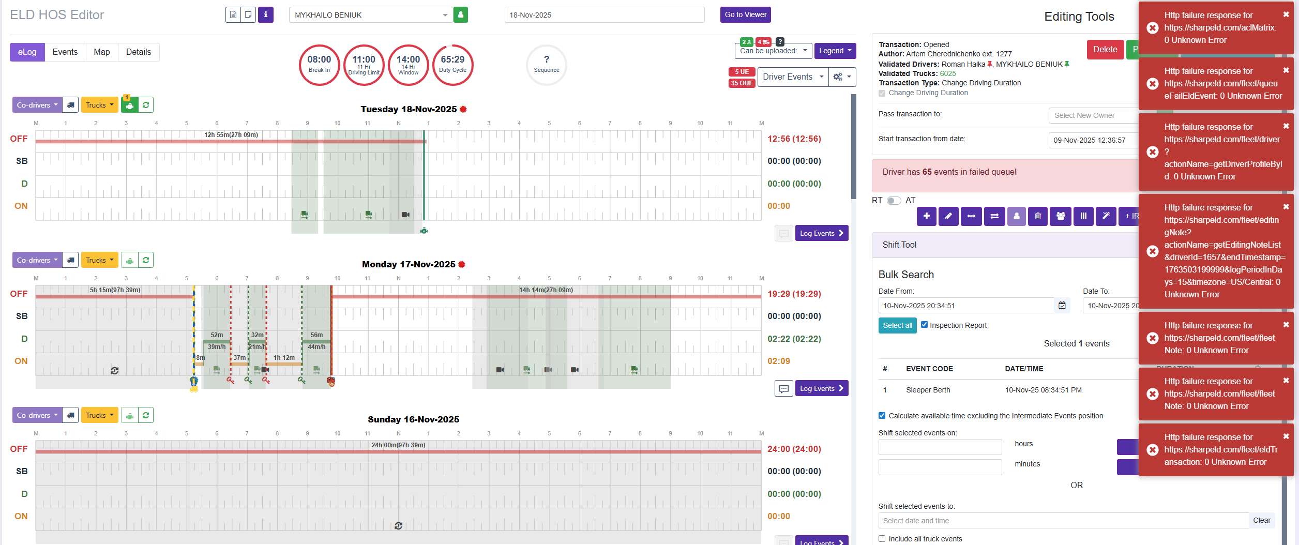
Task: Open Log Events for Tuesday 18-Nov
Action: [x=821, y=233]
